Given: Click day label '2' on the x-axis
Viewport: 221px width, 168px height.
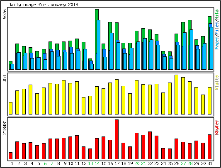Looking at the screenshot, I should pos(19,163).
